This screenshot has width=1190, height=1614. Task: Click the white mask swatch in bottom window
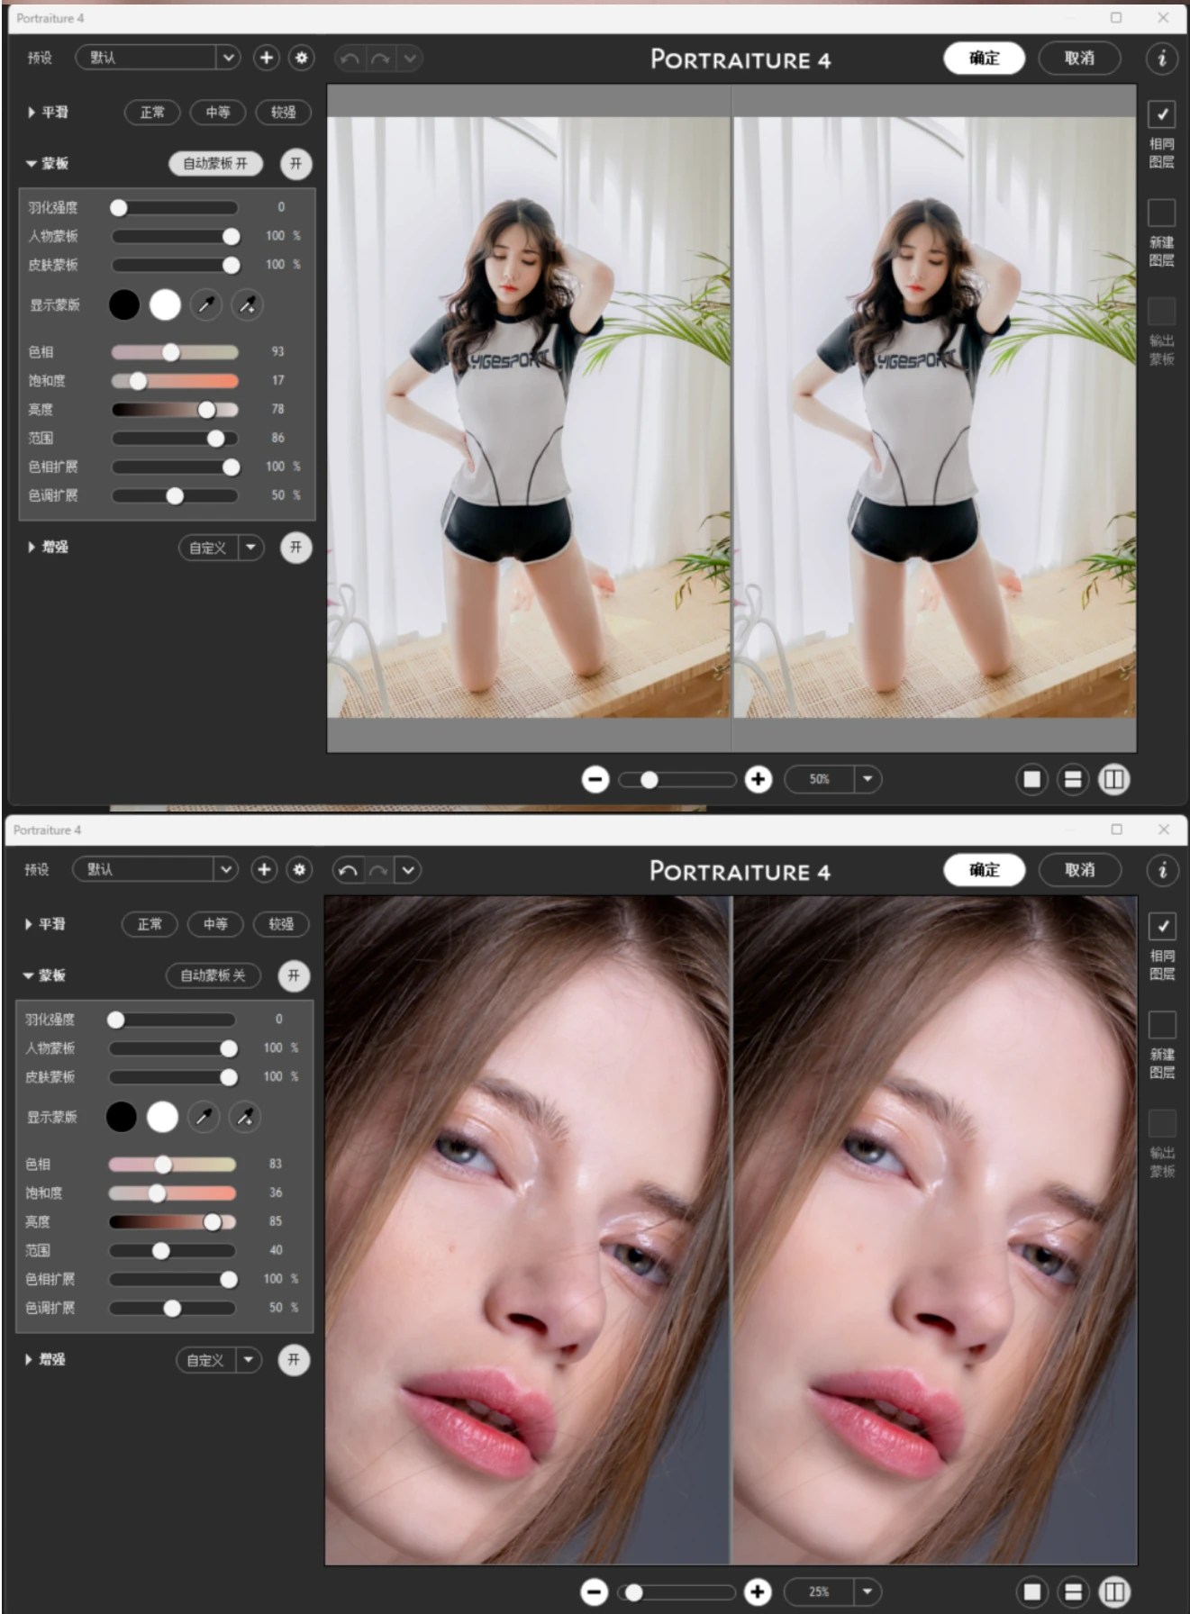coord(162,1117)
